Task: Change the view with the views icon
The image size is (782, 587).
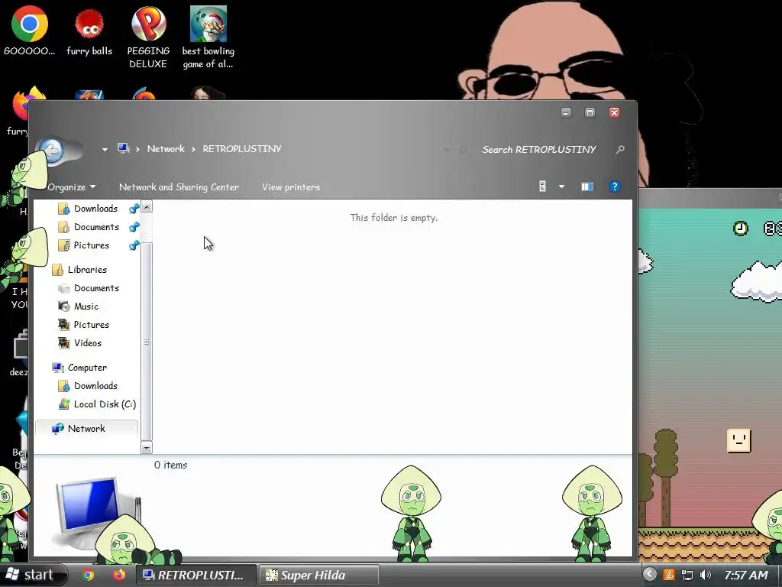Action: click(x=543, y=186)
